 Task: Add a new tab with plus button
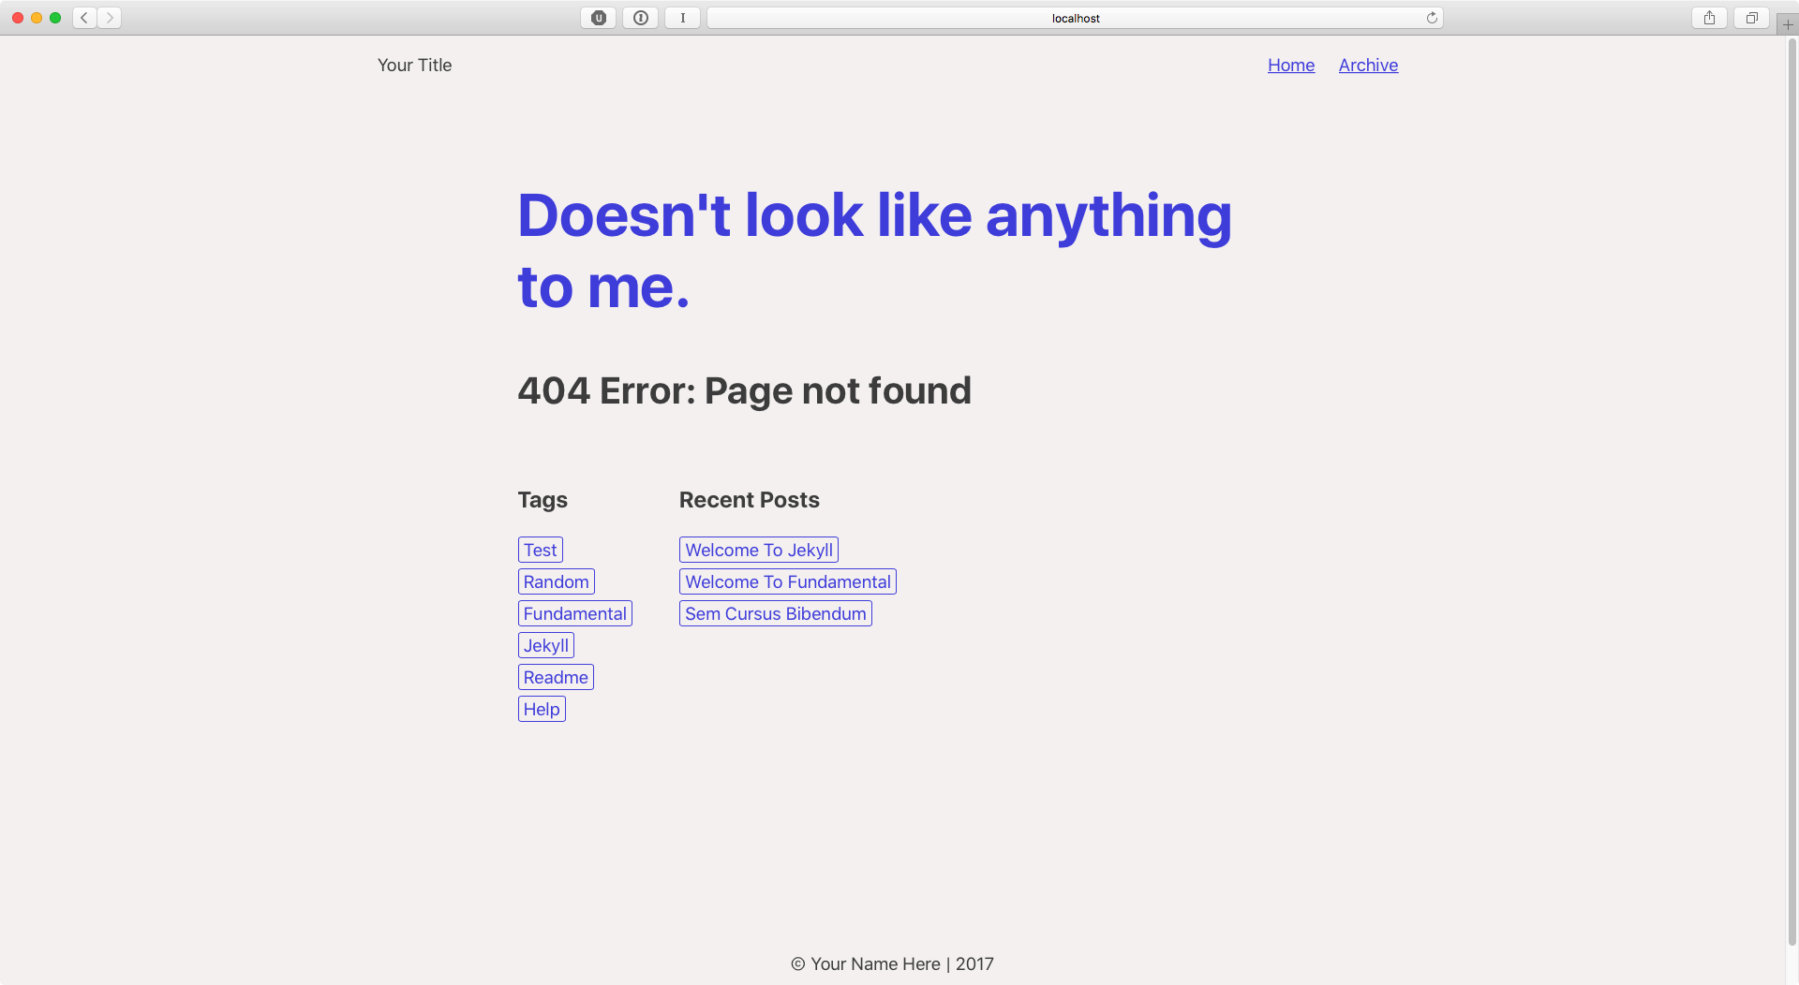pyautogui.click(x=1788, y=24)
